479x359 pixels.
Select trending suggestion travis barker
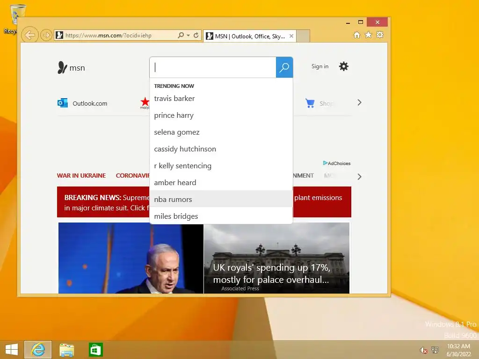tap(221, 98)
